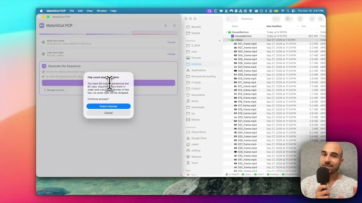362x203 pixels.
Task: Open the Edit menu
Action: (x=80, y=11)
